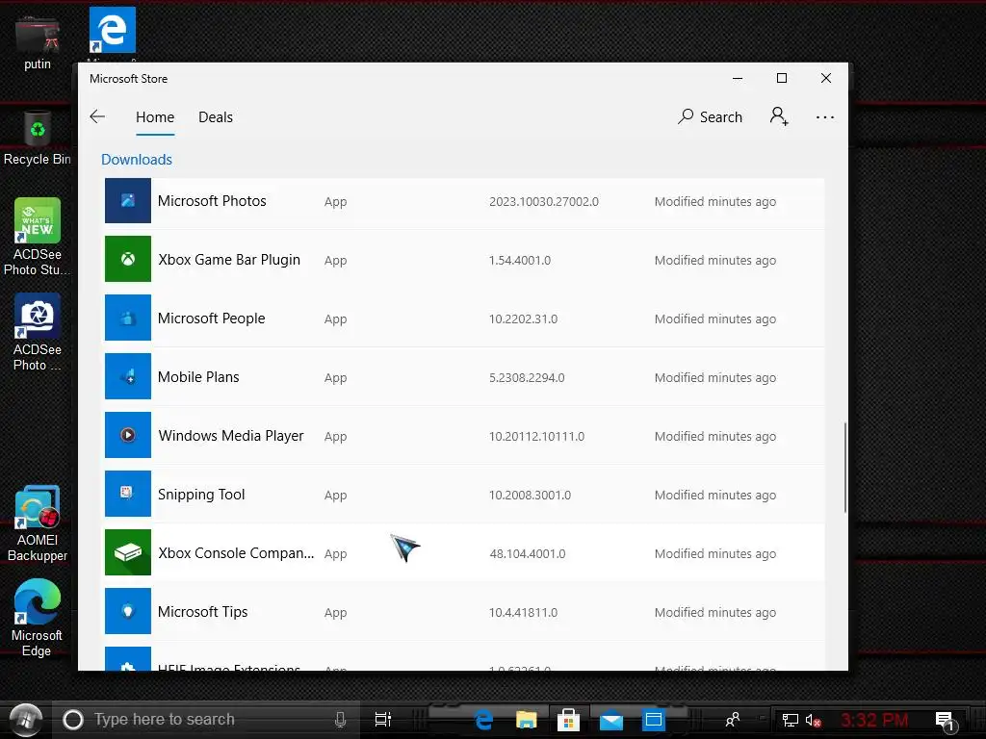Open Edge from the taskbar
986x739 pixels.
point(483,720)
